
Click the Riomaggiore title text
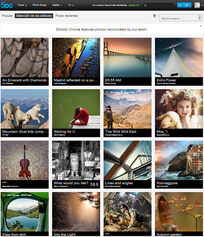167,183
